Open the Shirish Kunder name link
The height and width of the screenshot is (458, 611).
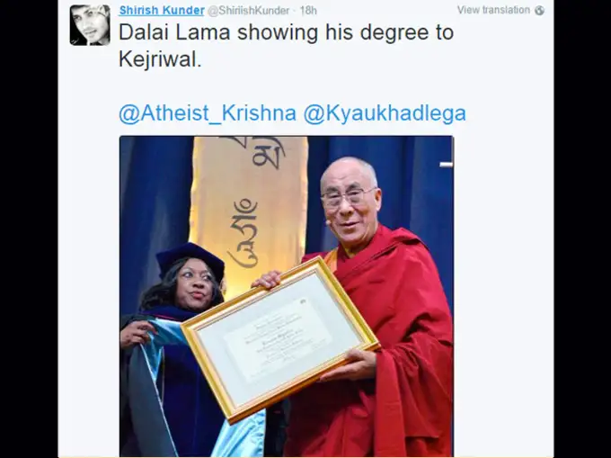point(162,11)
